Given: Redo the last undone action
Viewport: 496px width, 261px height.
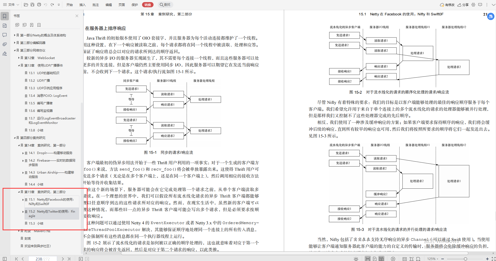Looking at the screenshot, I should coord(52,5).
